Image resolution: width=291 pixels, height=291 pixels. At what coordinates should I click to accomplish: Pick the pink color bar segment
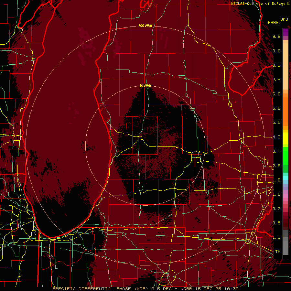(286, 196)
